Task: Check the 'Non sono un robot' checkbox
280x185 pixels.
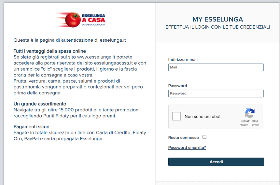Action: [x=177, y=116]
